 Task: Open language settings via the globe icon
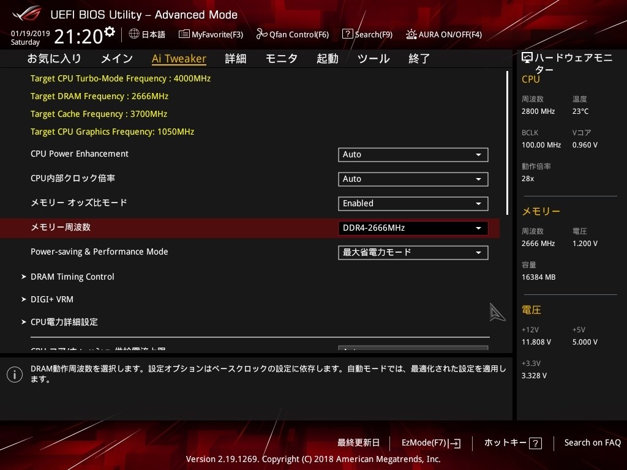pos(134,34)
